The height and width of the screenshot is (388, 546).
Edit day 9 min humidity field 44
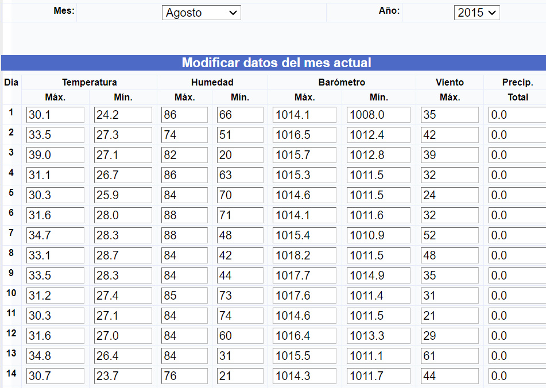240,276
